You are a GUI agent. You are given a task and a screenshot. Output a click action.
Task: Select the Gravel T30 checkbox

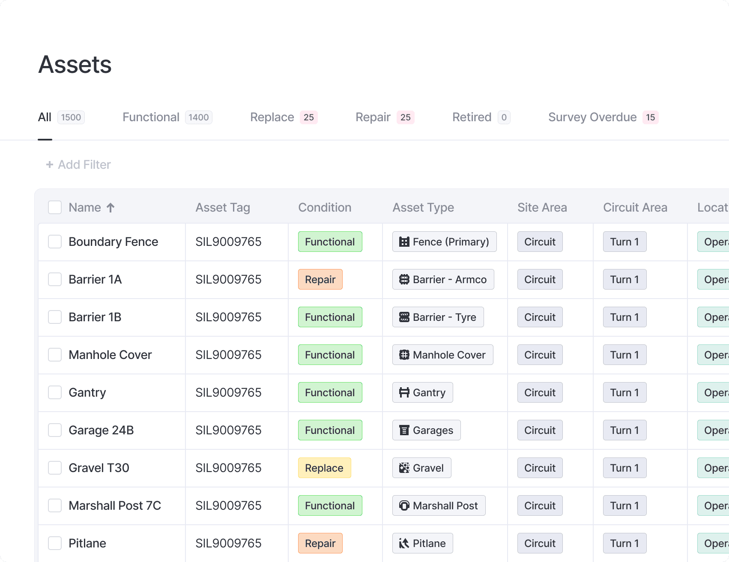tap(55, 468)
